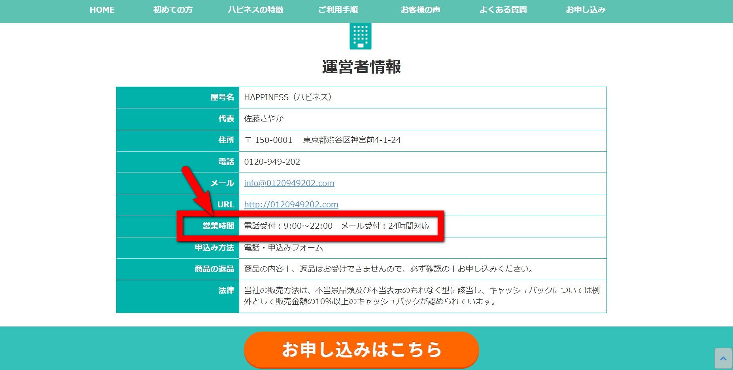The image size is (733, 370).
Task: Click お申し込み in the top navigation
Action: tap(586, 10)
